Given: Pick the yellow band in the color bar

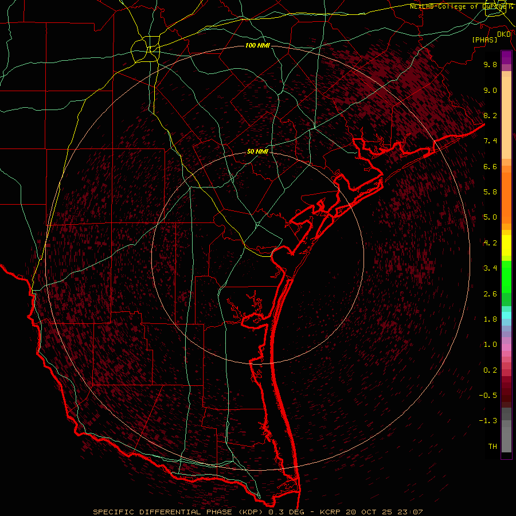Looking at the screenshot, I should (506, 245).
